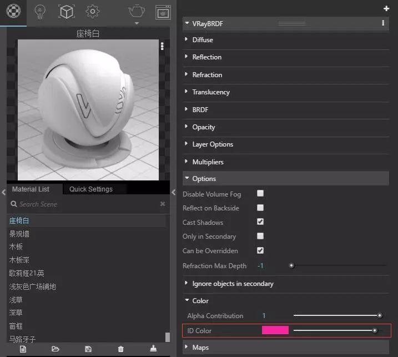398x357 pixels.
Task: Expand the Refraction section
Action: tap(187, 74)
